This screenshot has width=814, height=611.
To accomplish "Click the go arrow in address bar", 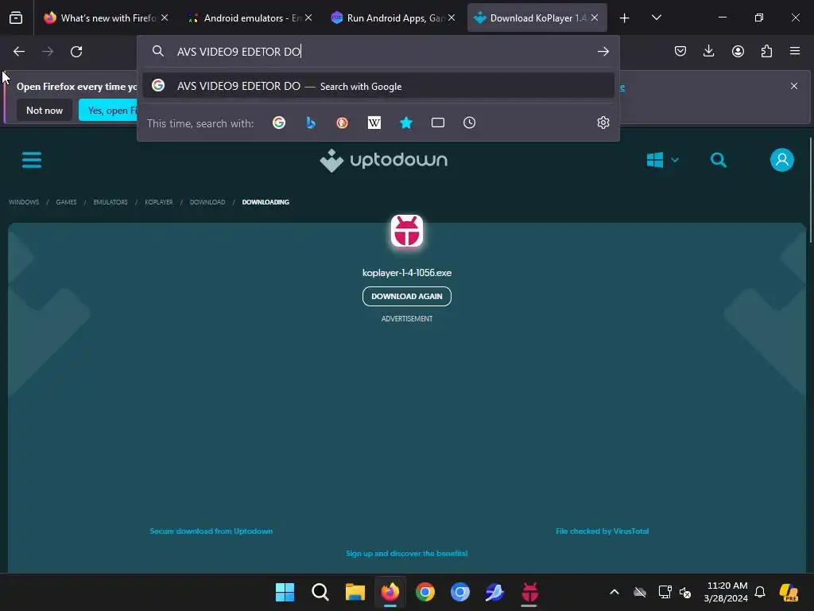I will (x=603, y=52).
